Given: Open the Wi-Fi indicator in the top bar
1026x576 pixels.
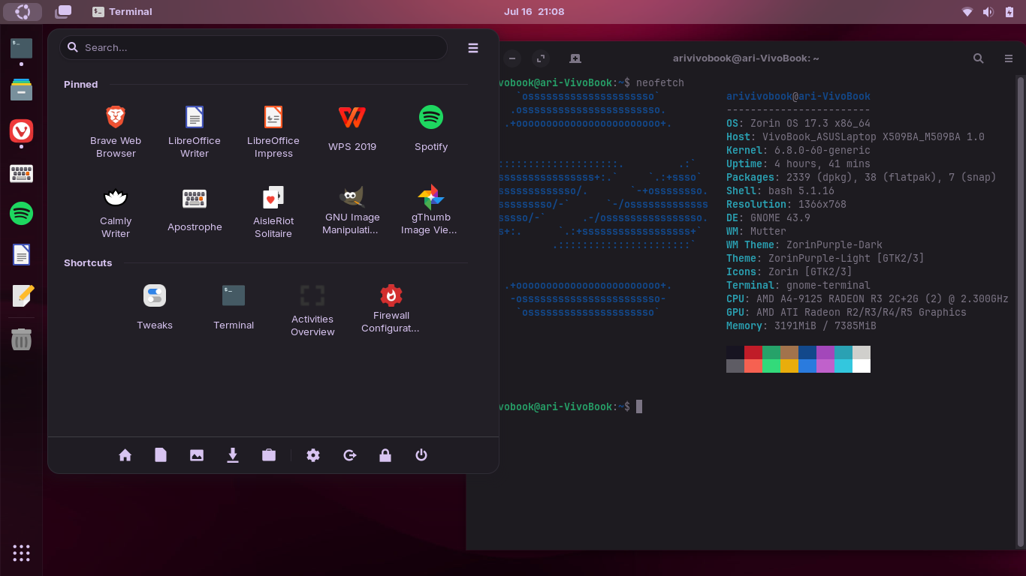Looking at the screenshot, I should [x=967, y=11].
